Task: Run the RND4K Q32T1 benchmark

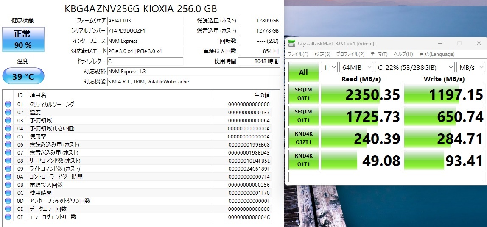Action: point(303,138)
